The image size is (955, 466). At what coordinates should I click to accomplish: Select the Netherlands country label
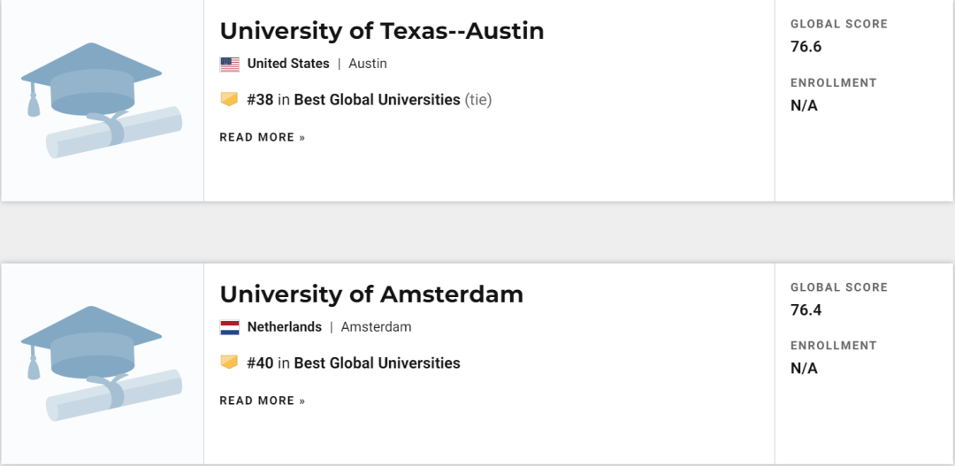tap(285, 327)
